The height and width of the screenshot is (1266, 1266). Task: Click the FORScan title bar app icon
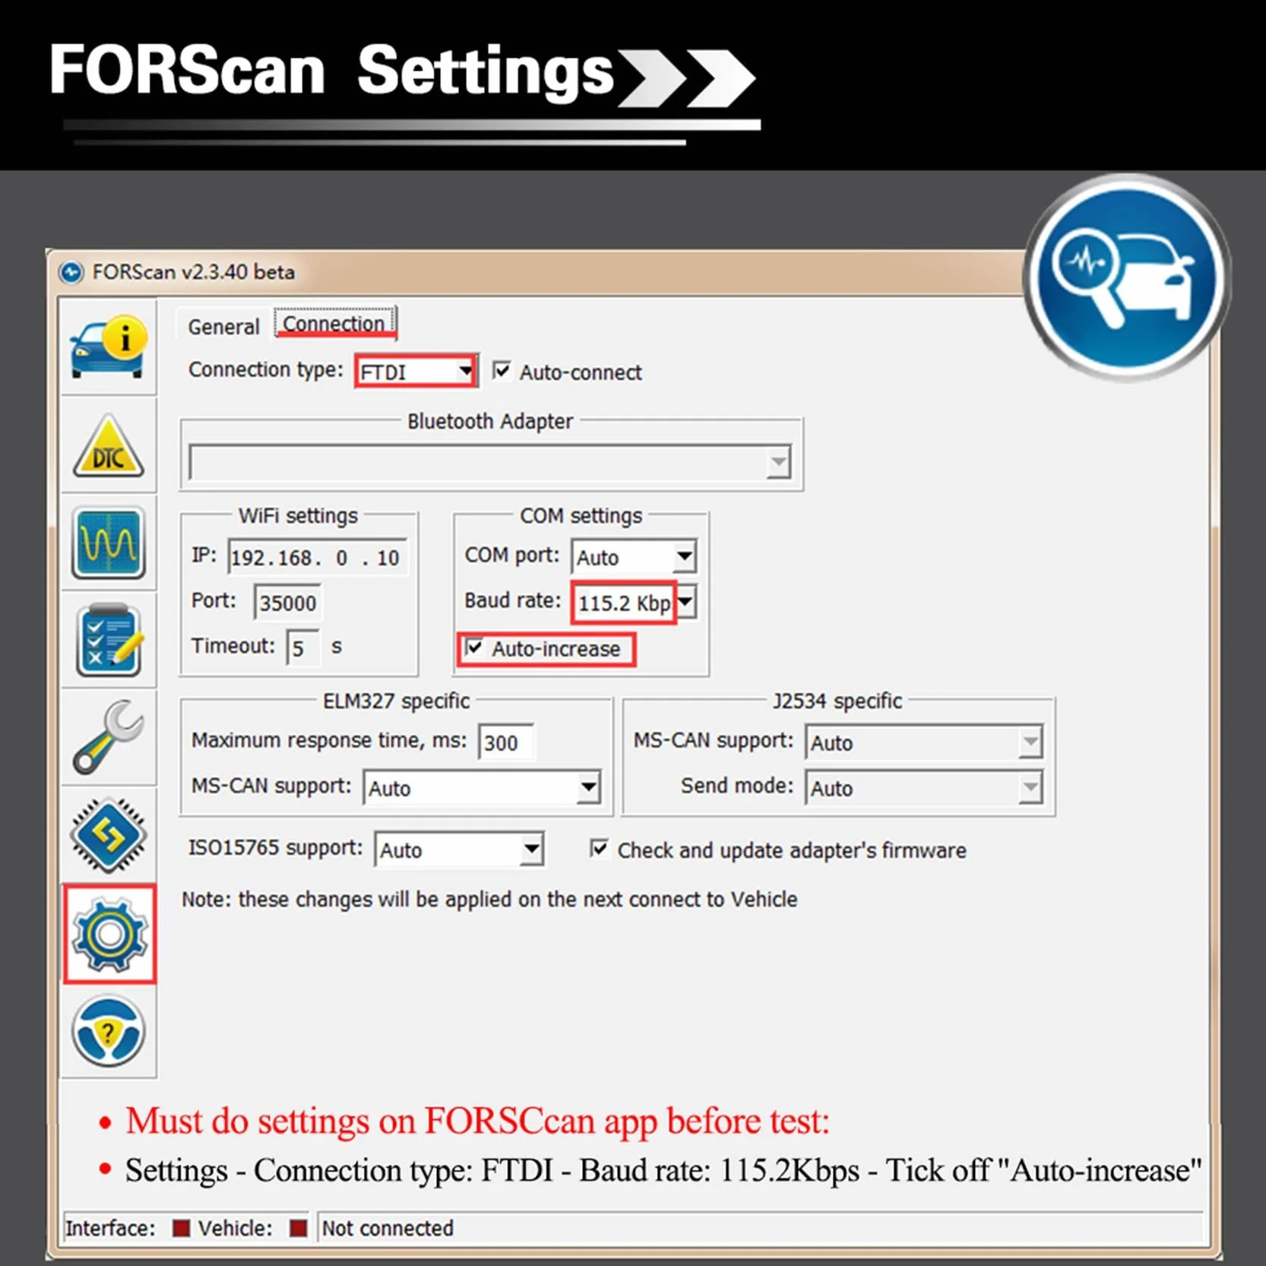coord(71,272)
